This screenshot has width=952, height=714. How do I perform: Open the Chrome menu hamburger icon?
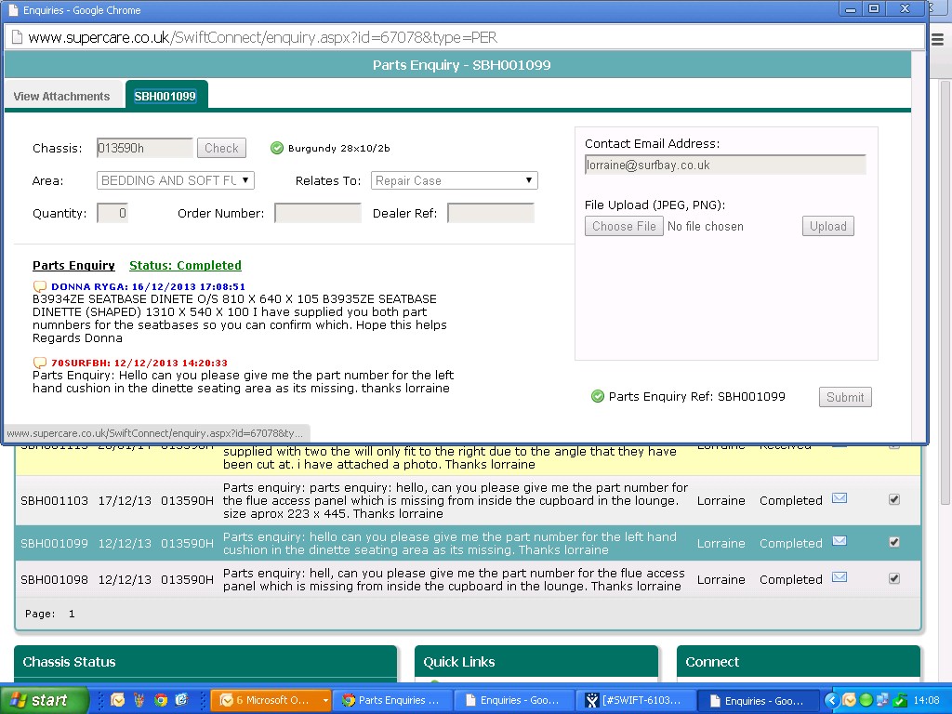937,39
